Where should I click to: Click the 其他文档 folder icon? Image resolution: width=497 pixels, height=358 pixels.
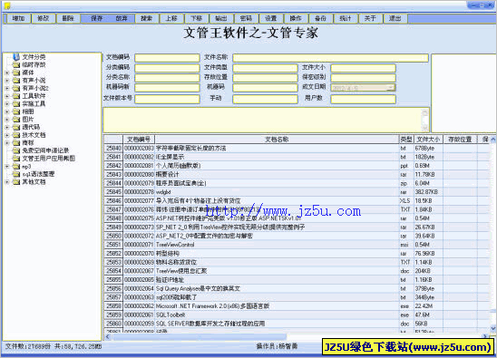16,182
